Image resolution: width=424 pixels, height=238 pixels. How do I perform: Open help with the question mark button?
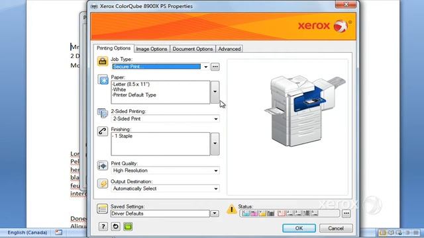(x=103, y=226)
